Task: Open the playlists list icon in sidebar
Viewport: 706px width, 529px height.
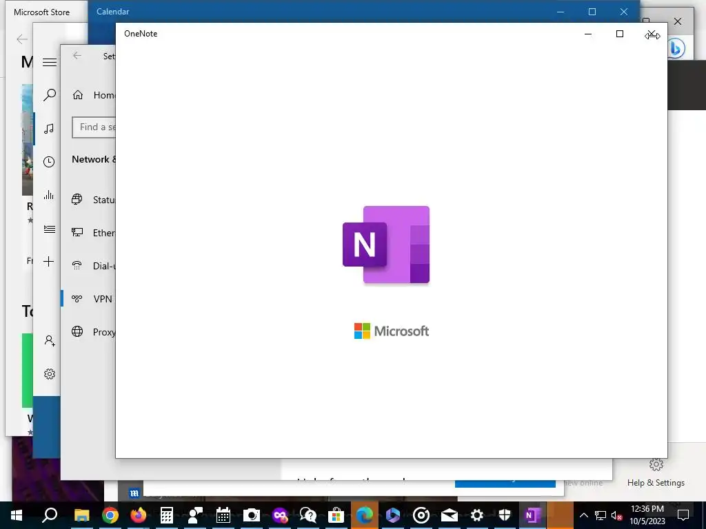Action: (50, 229)
